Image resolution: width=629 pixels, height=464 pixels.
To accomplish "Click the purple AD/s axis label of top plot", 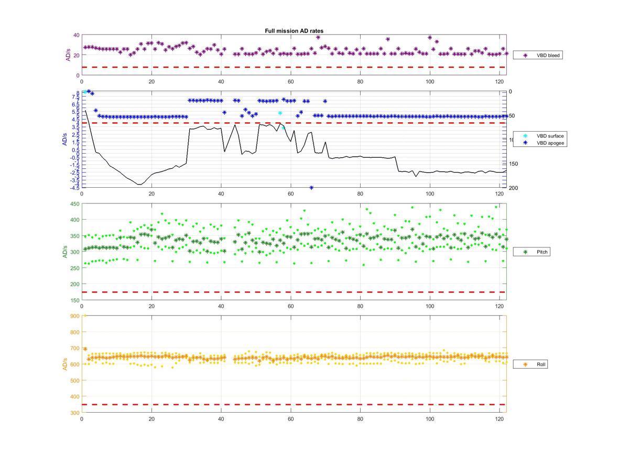I will 68,55.
